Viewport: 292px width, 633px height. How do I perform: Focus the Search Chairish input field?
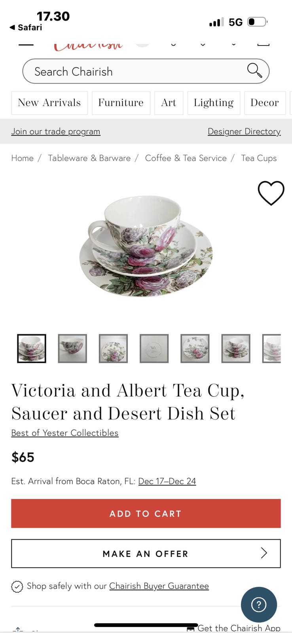point(146,71)
